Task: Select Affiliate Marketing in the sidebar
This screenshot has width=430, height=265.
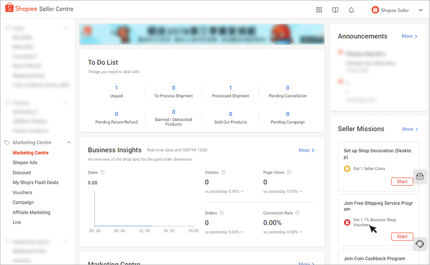Action: point(31,212)
